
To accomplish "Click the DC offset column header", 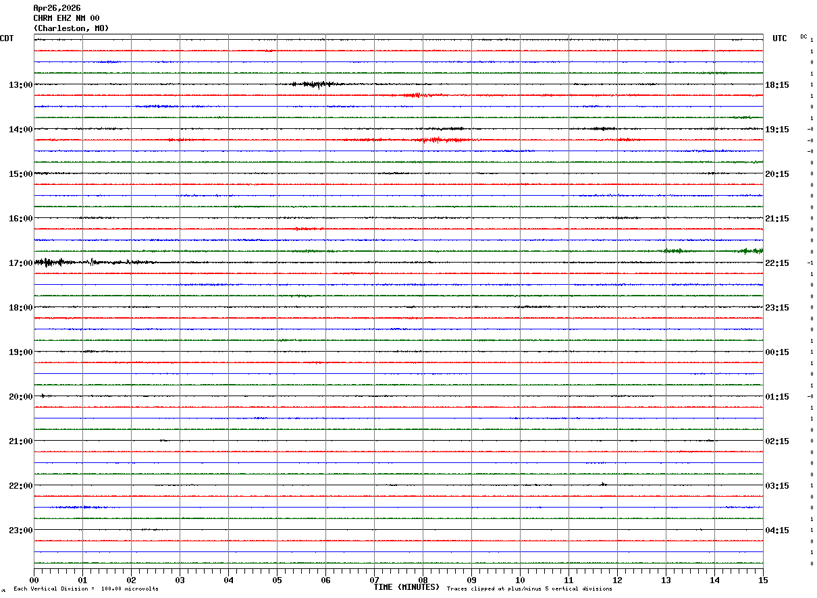I will pos(803,36).
